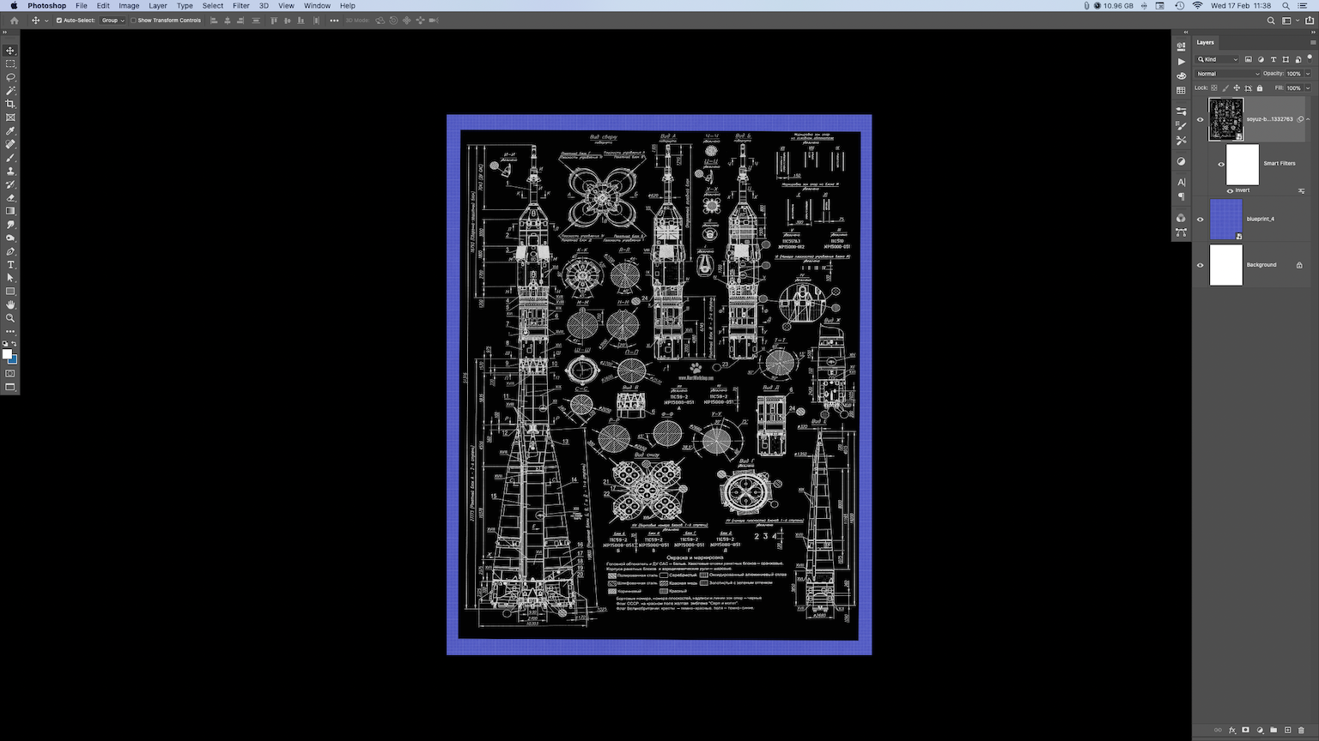Open the Image menu
This screenshot has width=1319, height=741.
click(x=129, y=5)
